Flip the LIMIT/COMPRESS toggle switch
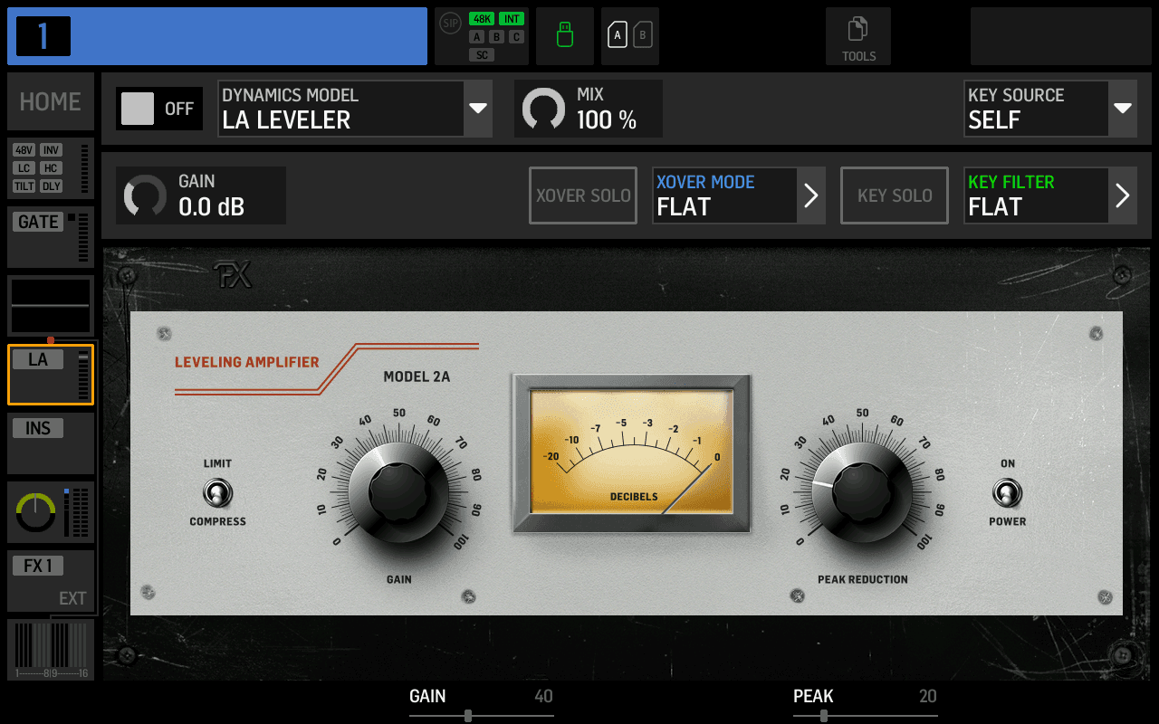Image resolution: width=1159 pixels, height=724 pixels. click(217, 493)
